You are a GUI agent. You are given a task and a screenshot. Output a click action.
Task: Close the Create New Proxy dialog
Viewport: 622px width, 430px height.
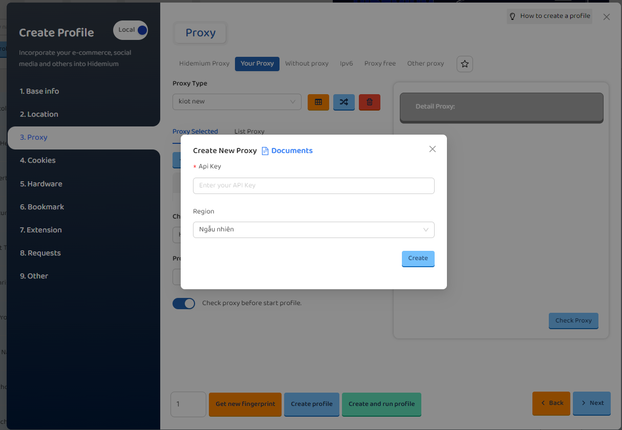[x=433, y=149]
